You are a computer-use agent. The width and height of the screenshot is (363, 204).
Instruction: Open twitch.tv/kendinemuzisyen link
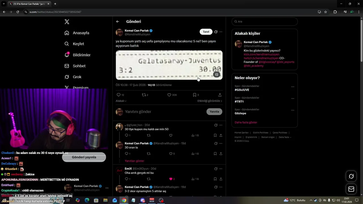point(261,58)
